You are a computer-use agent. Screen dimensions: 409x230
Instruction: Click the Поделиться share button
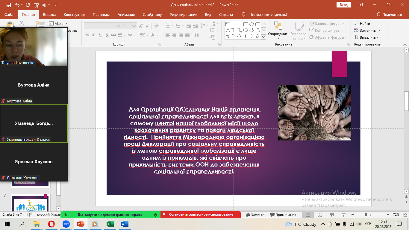389,15
